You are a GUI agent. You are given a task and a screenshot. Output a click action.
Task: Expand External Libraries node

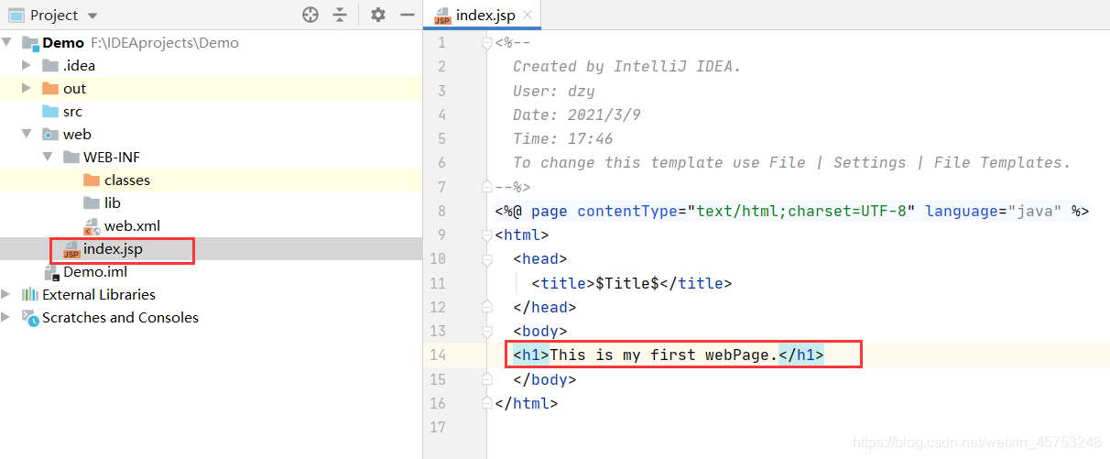[7, 295]
